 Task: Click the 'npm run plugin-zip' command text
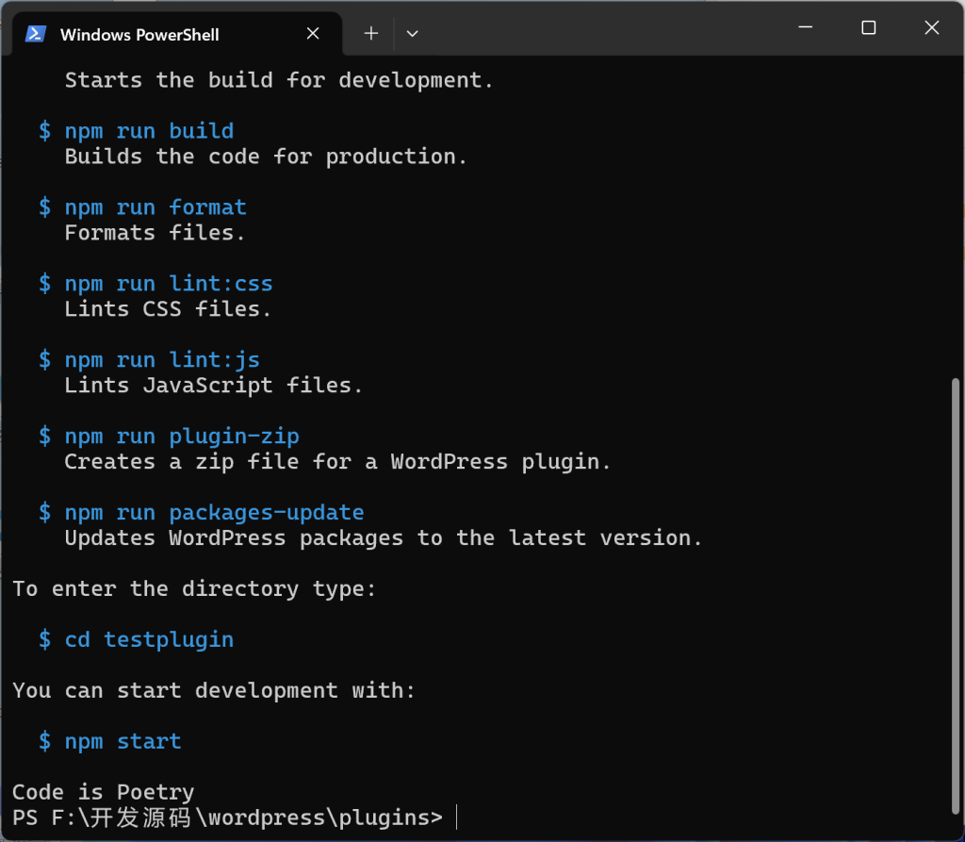(182, 437)
